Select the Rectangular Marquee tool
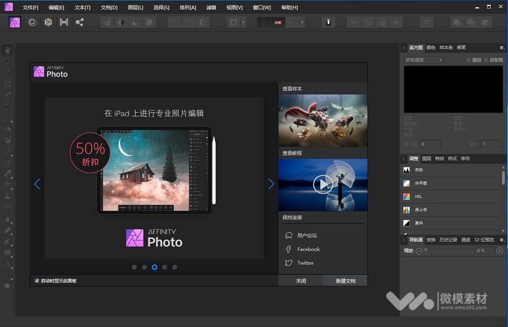 tap(8, 117)
